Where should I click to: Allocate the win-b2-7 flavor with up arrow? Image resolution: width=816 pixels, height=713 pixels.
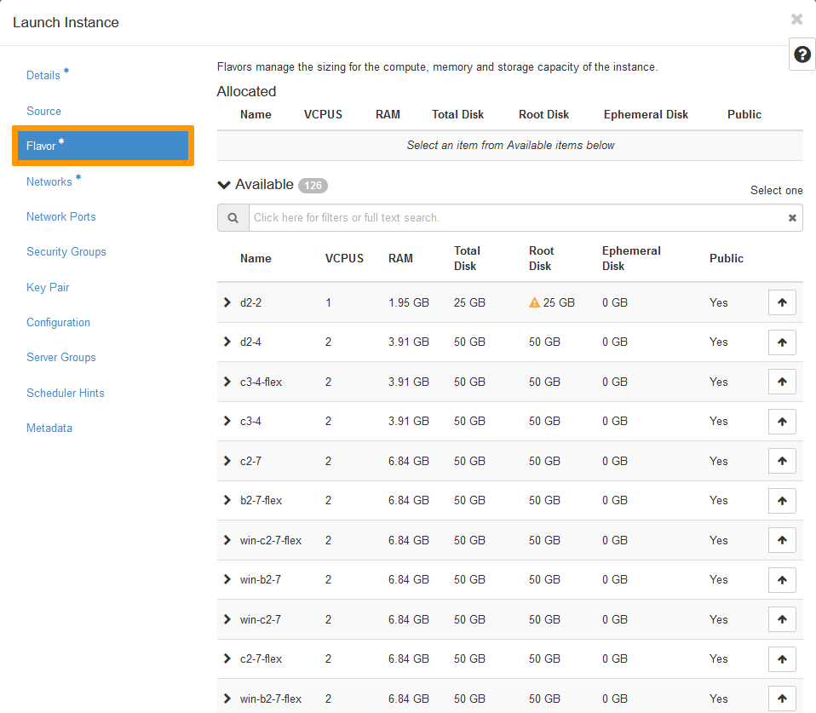pyautogui.click(x=781, y=580)
